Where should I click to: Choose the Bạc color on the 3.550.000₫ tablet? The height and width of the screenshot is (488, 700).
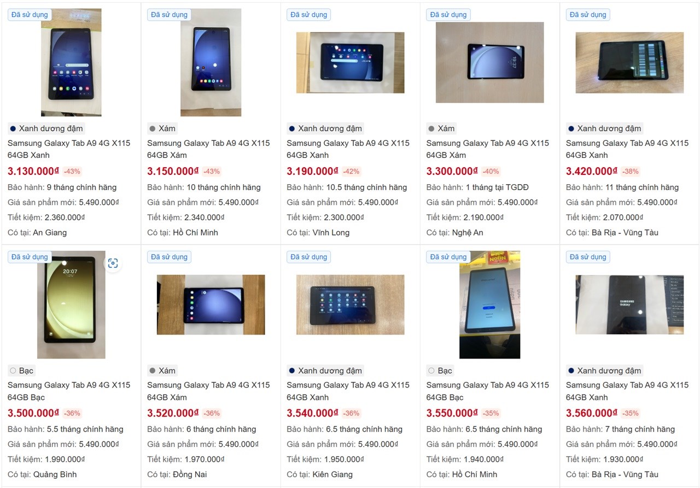441,371
